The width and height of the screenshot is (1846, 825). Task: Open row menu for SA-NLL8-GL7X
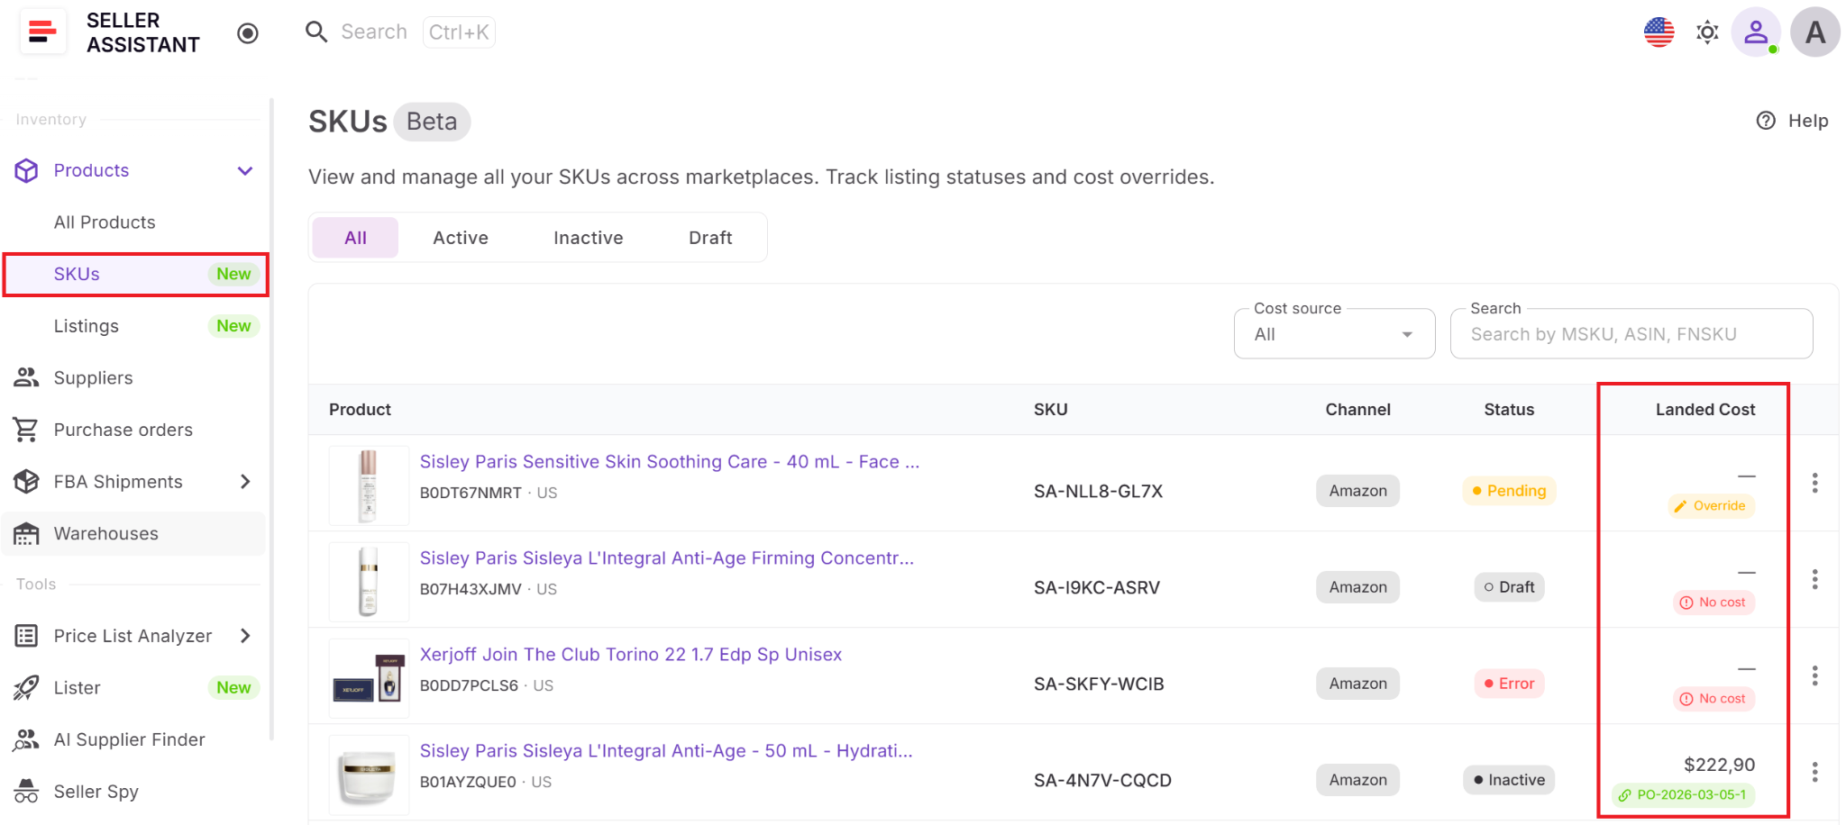point(1814,484)
